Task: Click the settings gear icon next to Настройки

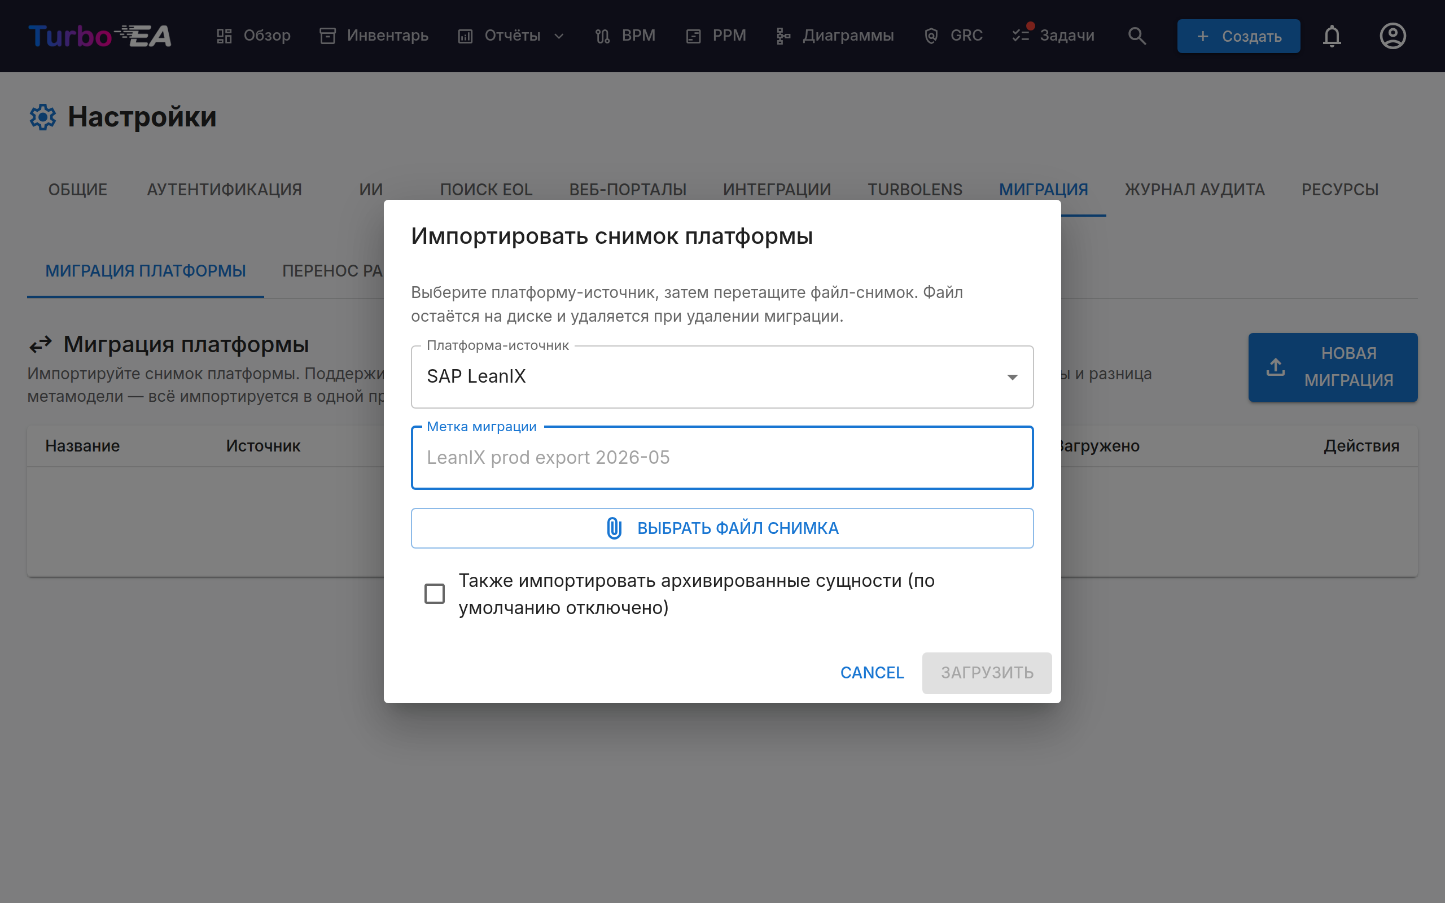Action: click(x=42, y=117)
